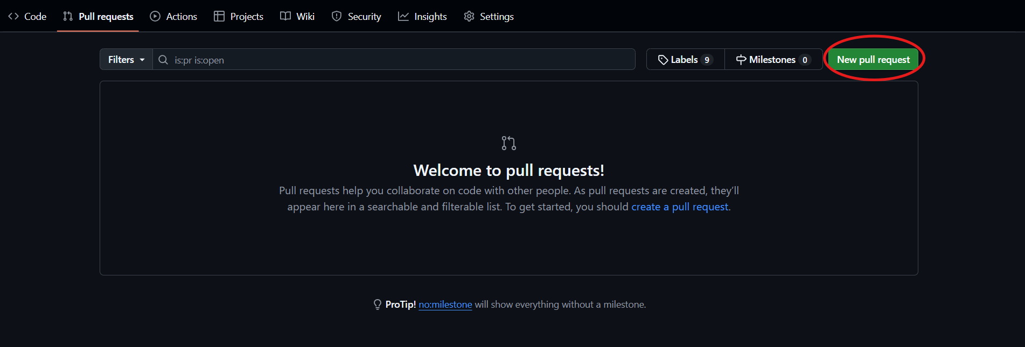Click the ProTip lightbulb icon

(378, 304)
